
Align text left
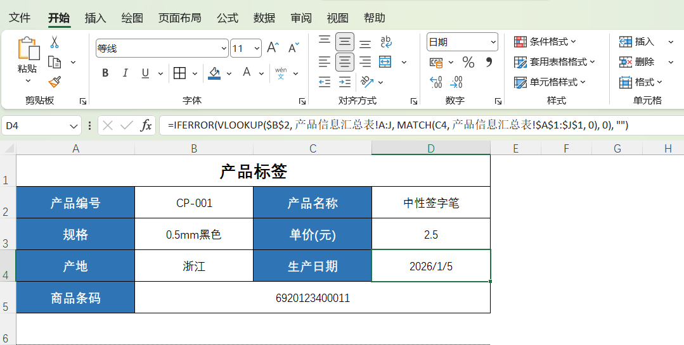(324, 62)
